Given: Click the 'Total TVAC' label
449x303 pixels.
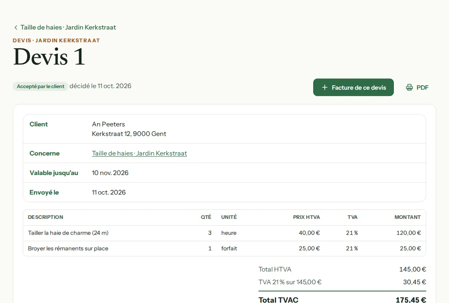Looking at the screenshot, I should coord(278,300).
